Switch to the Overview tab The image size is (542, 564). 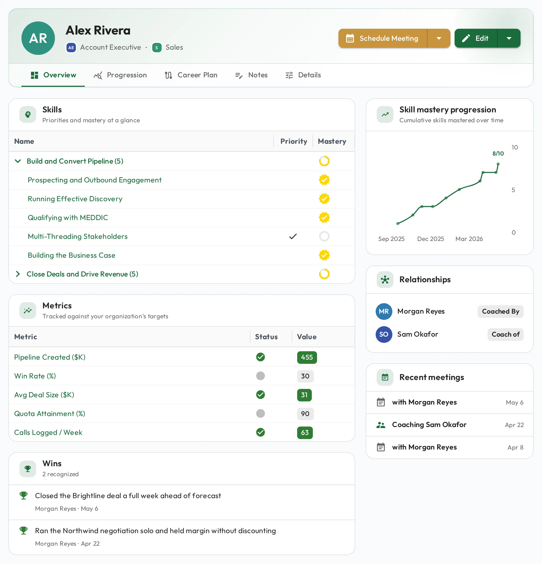(x=53, y=75)
